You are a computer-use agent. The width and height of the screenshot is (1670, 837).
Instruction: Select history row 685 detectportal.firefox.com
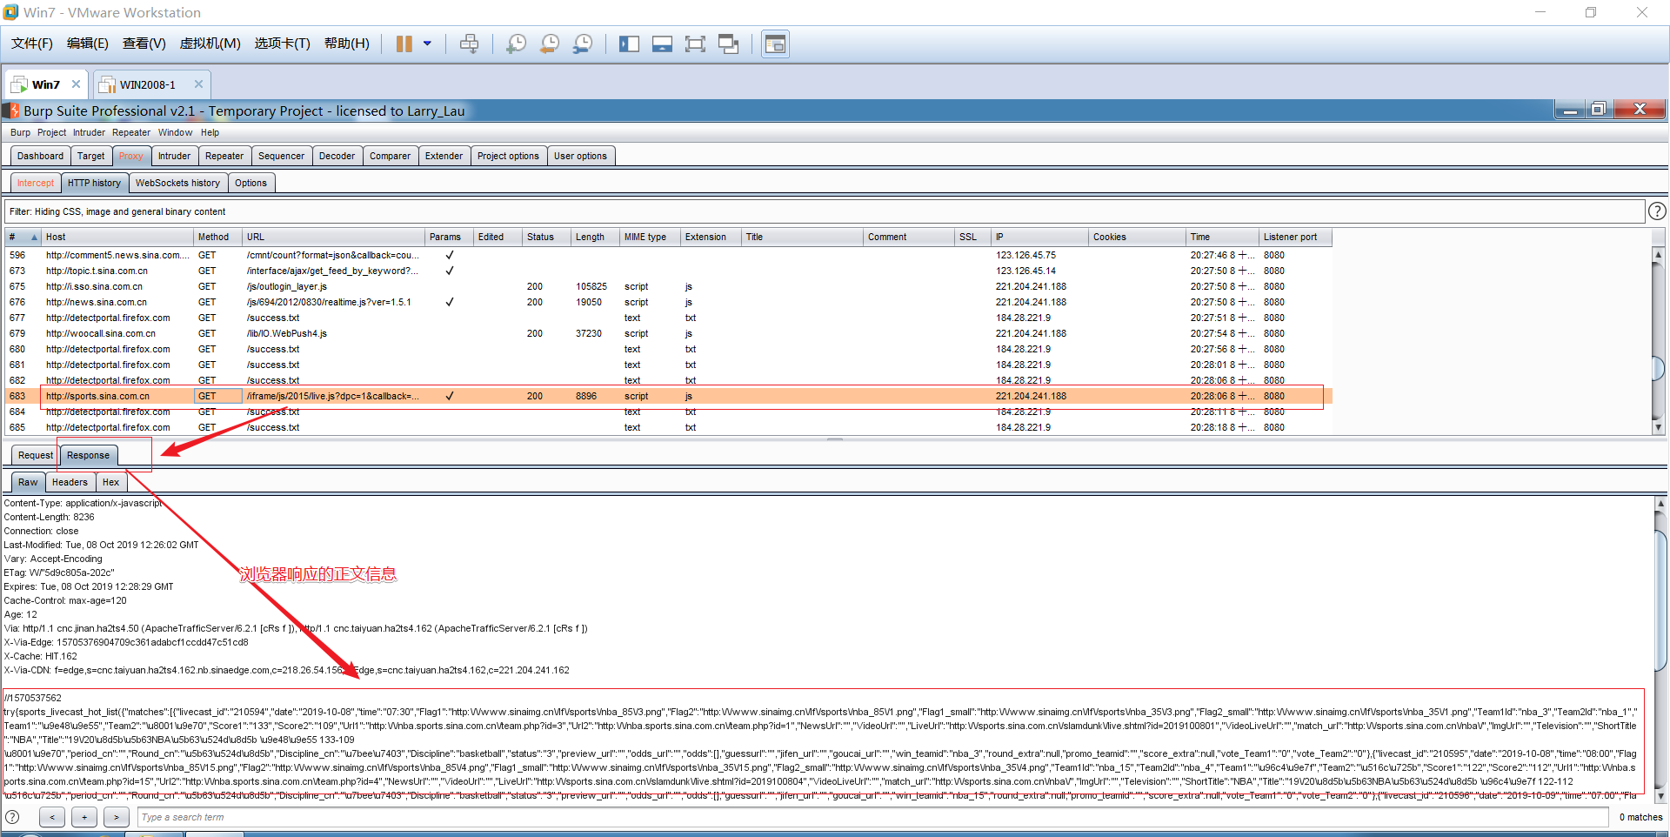[x=668, y=427]
